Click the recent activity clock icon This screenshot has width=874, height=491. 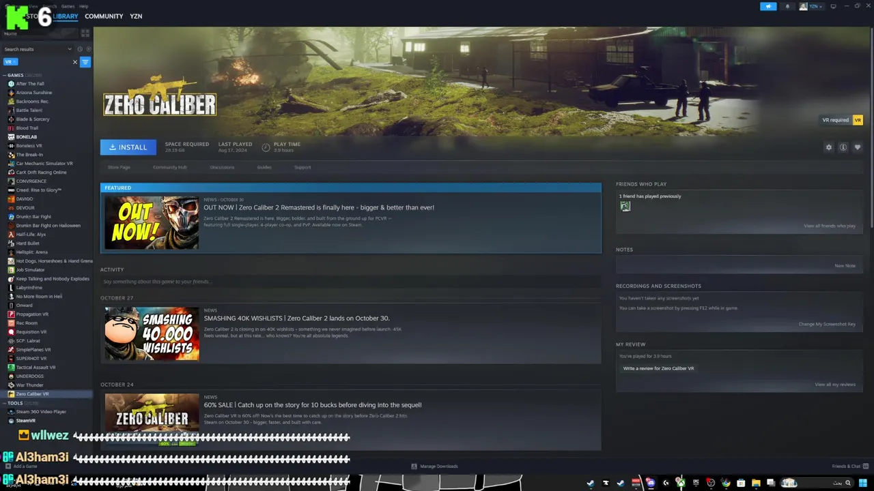tap(80, 49)
